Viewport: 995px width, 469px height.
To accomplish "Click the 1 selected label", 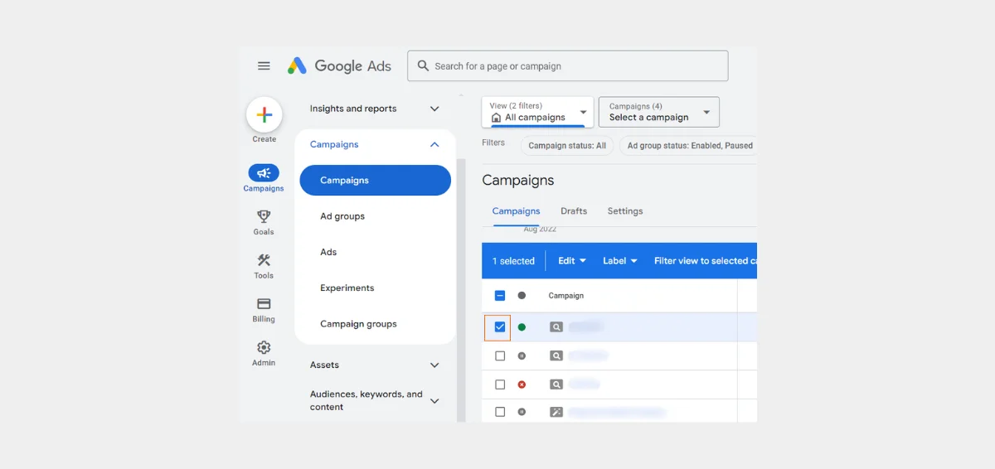I will [x=513, y=261].
